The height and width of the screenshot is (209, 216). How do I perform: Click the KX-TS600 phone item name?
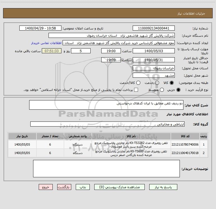131,153
